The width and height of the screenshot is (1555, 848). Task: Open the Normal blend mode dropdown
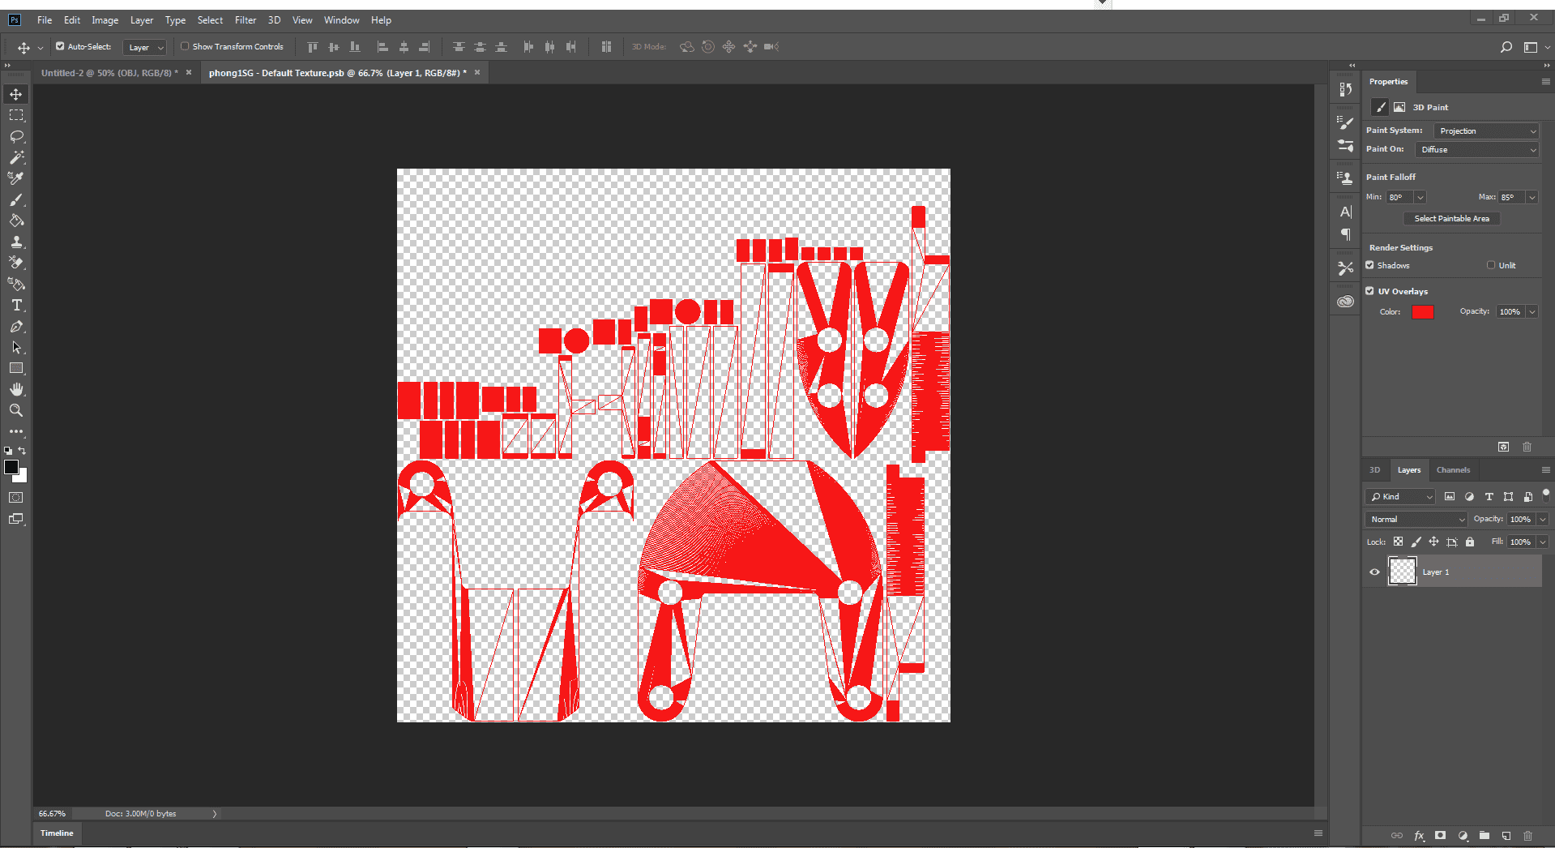click(x=1416, y=519)
